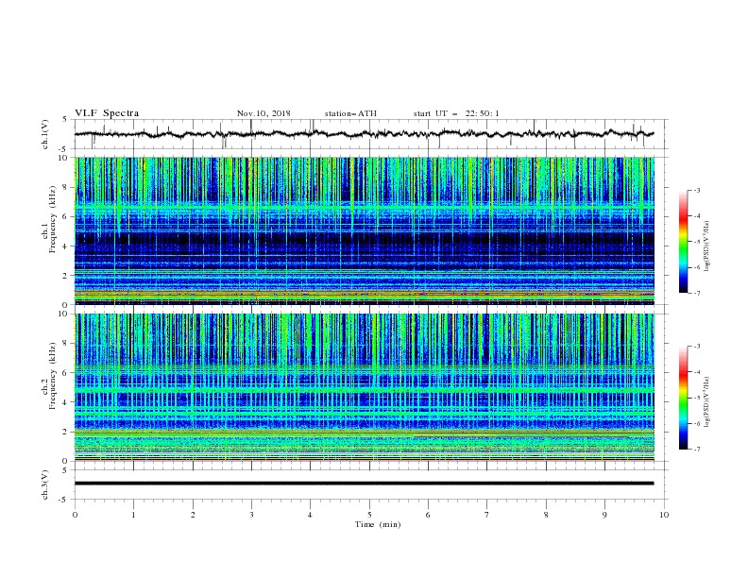Select the date 'Nov.10, 2018'
748x578 pixels.
pyautogui.click(x=263, y=113)
